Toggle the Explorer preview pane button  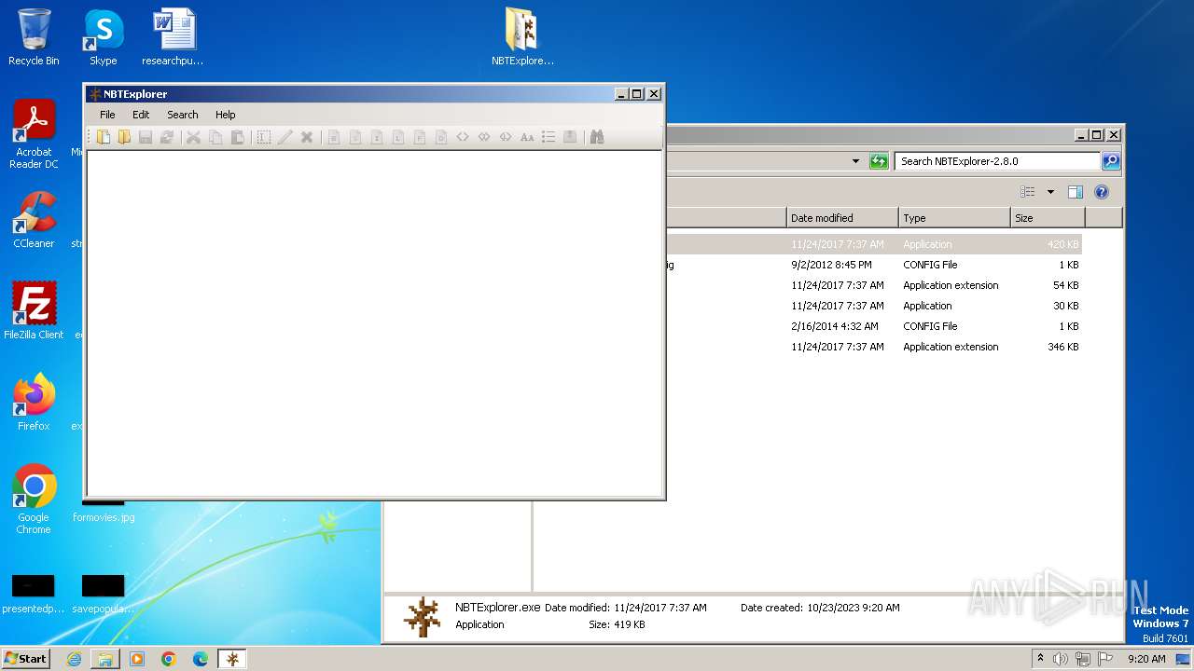1076,192
